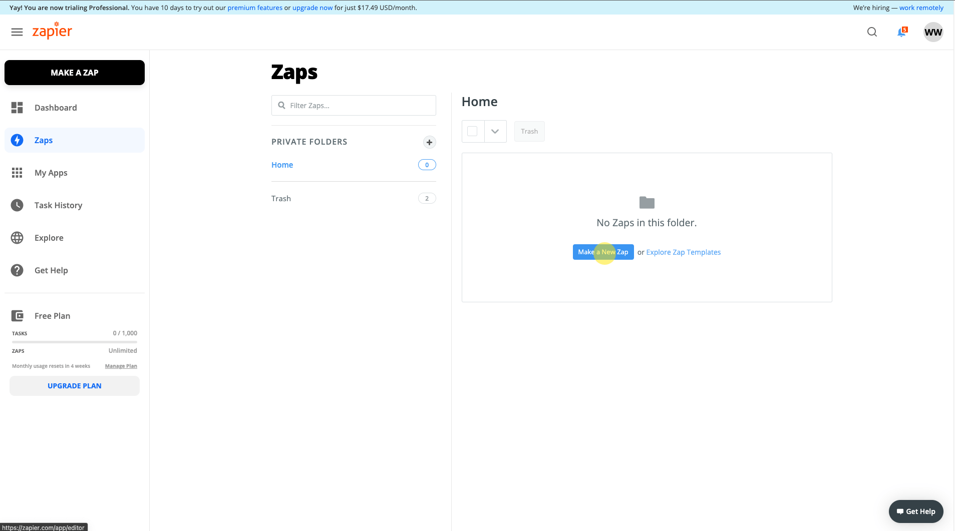Screen dimensions: 955x531
Task: Open search with the magnifier icon
Action: pyautogui.click(x=872, y=32)
